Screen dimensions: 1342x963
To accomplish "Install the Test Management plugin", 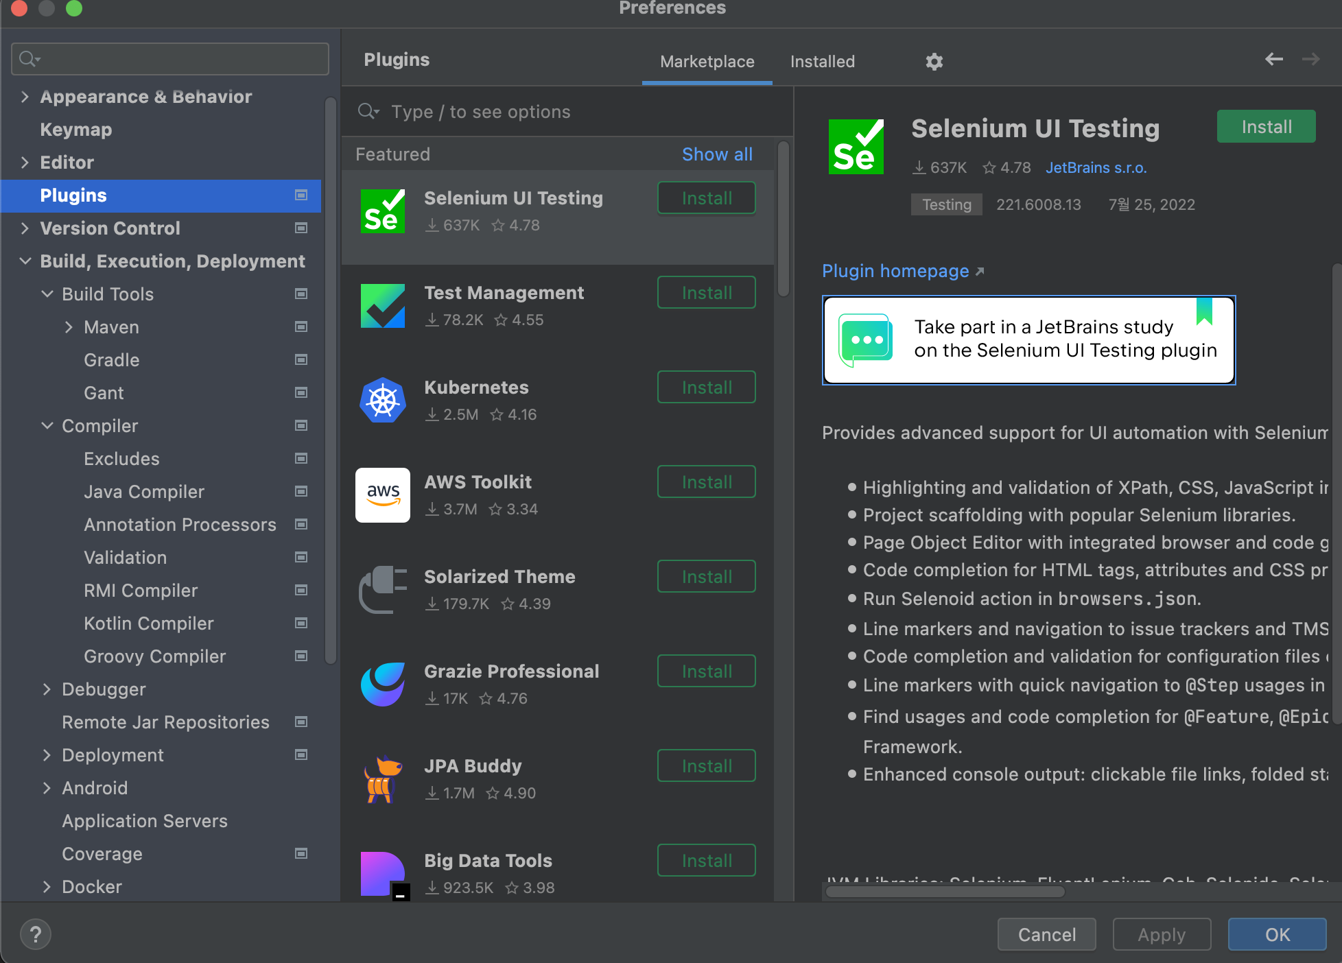I will [707, 292].
